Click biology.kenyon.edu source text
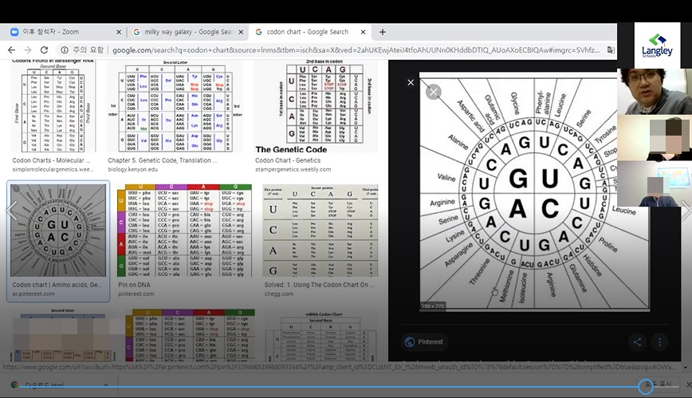 [133, 169]
